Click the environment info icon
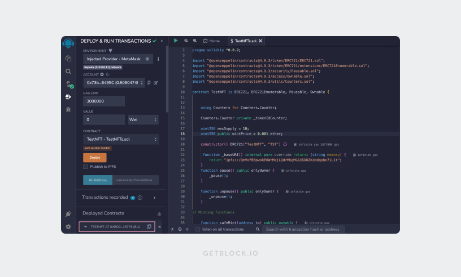The width and height of the screenshot is (461, 277). coord(158,59)
